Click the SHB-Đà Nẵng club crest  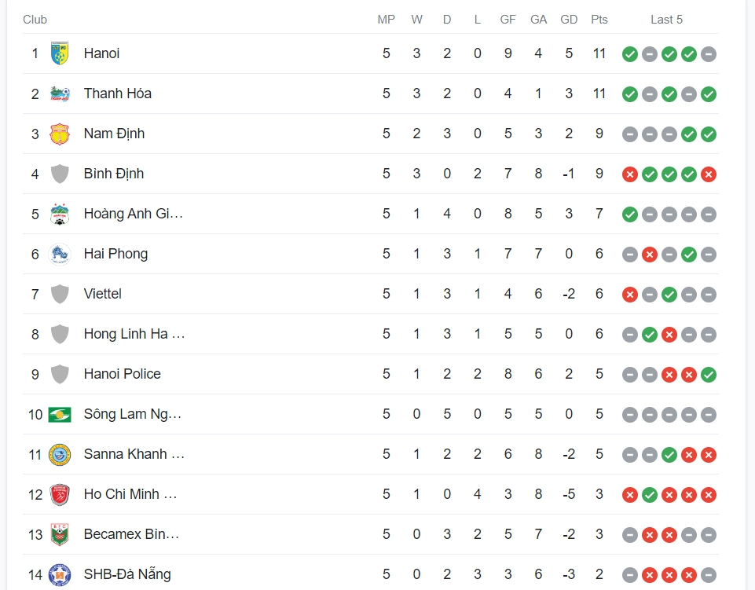point(60,574)
